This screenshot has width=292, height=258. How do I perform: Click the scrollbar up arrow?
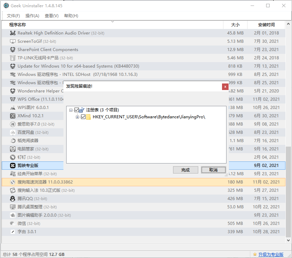288,24
